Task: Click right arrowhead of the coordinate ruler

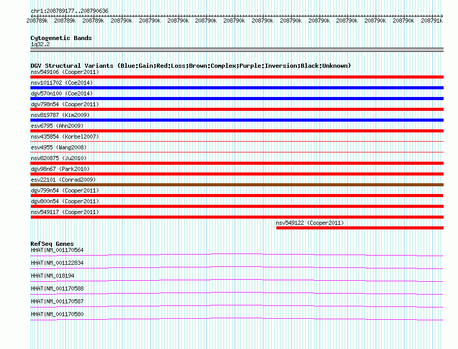Action: [x=442, y=16]
